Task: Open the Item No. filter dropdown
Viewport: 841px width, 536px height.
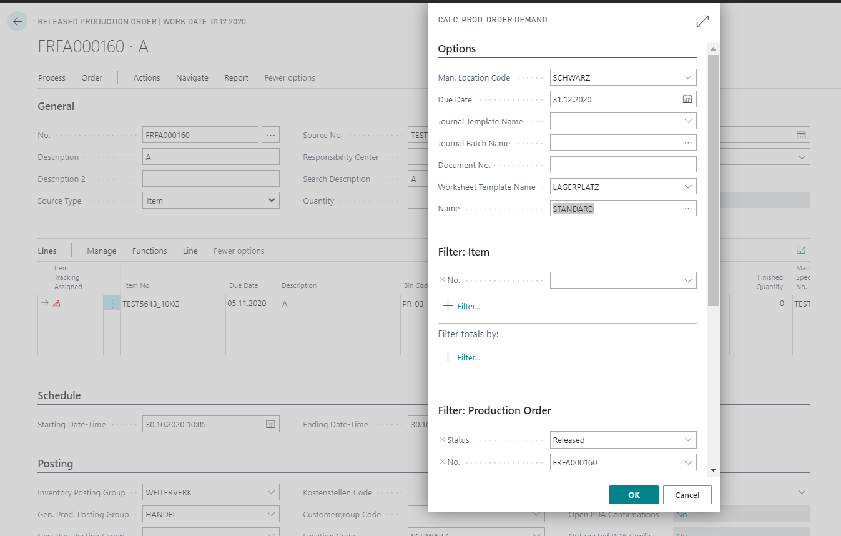Action: click(x=688, y=280)
